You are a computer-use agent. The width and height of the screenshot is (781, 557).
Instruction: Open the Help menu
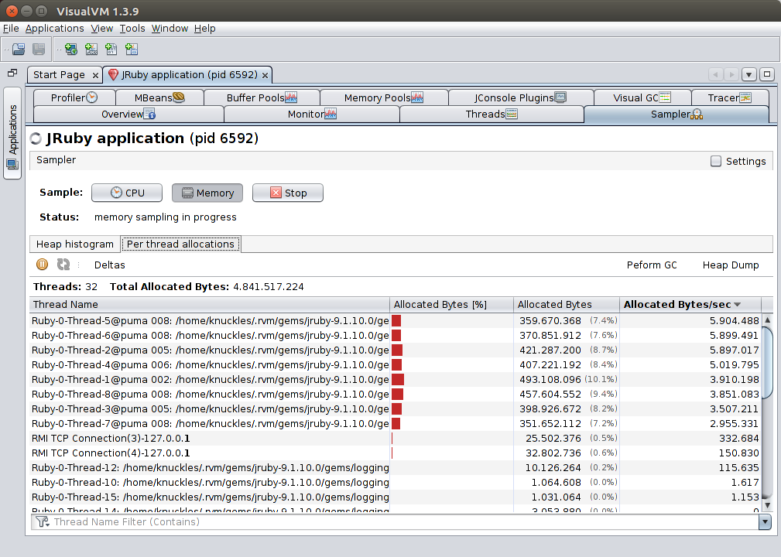204,29
